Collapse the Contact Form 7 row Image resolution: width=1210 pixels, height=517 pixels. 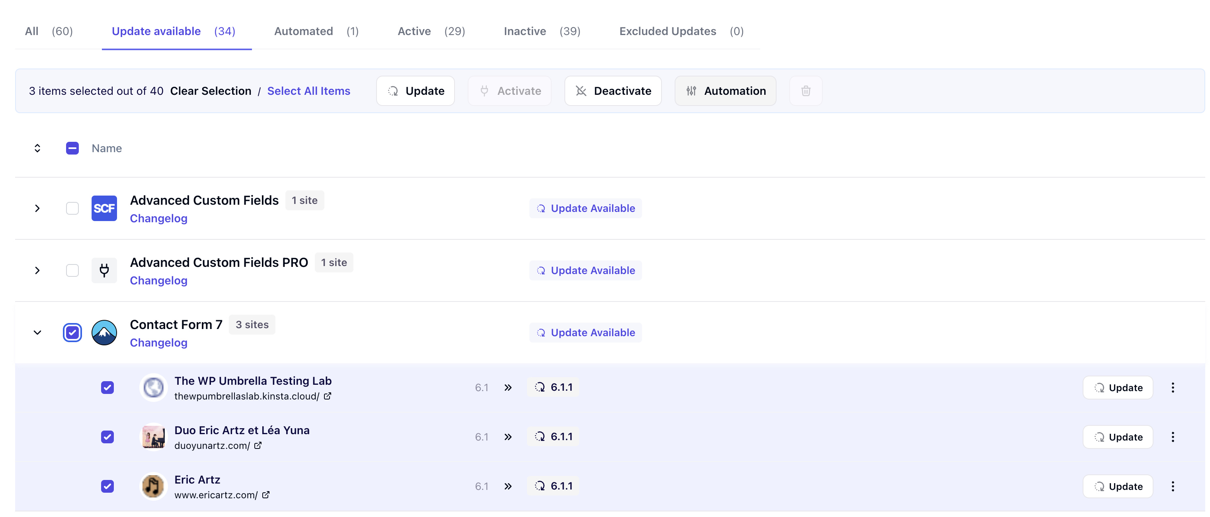37,333
